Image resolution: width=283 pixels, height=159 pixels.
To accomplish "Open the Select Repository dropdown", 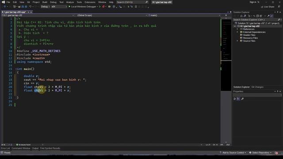I will [260, 153].
